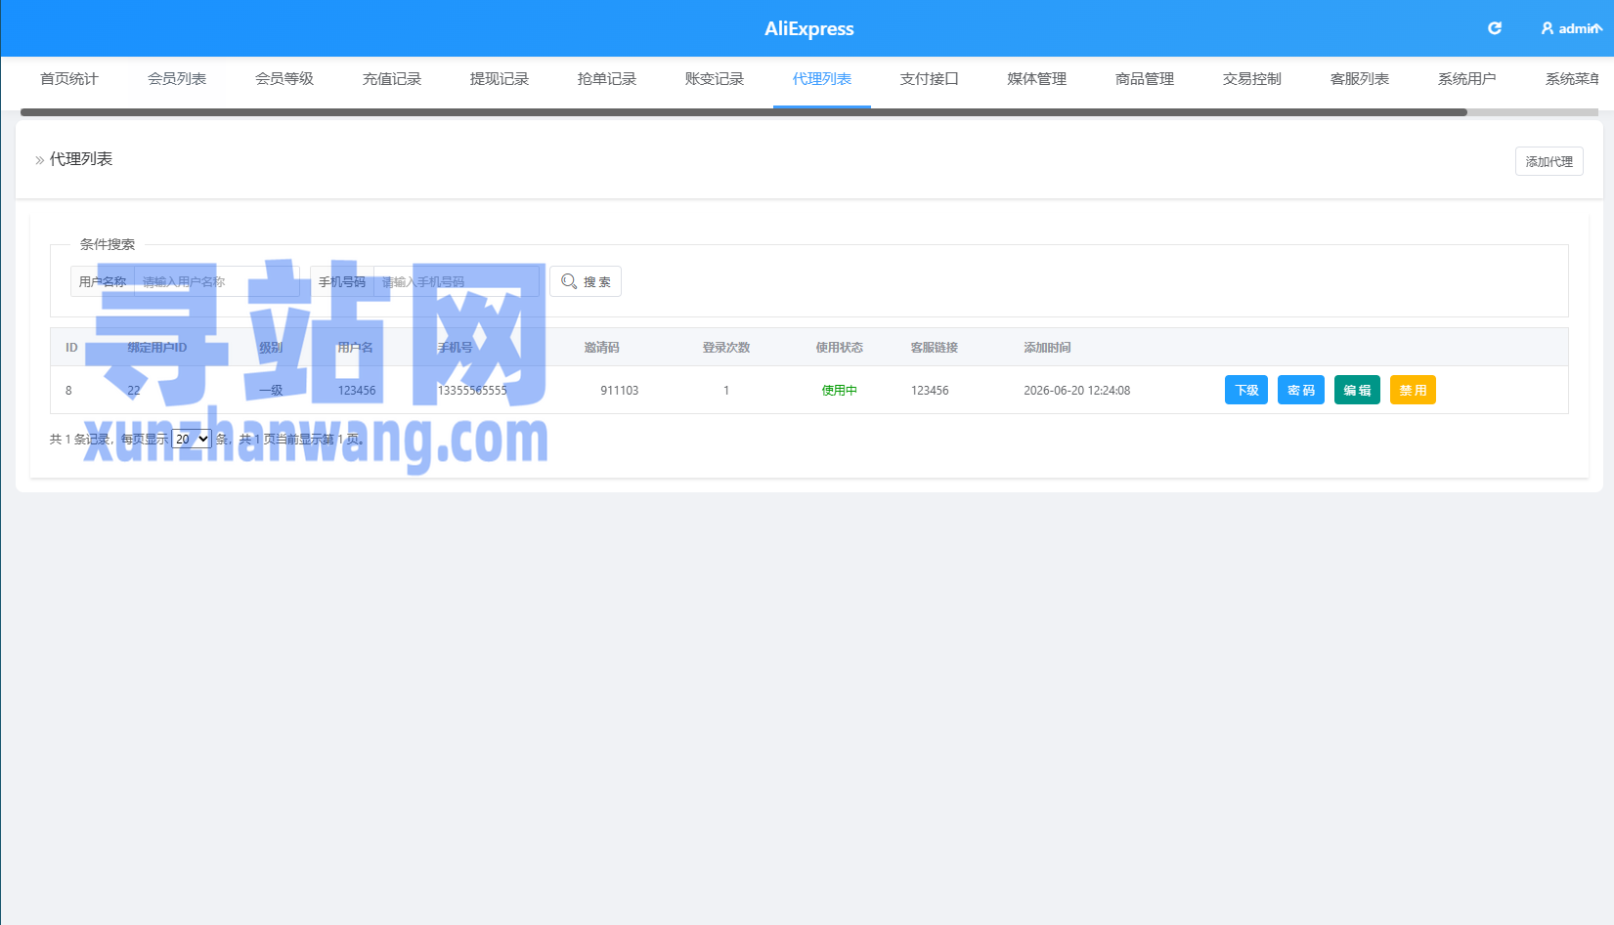Click the 添加时间 column header
The width and height of the screenshot is (1614, 925).
(x=1047, y=347)
